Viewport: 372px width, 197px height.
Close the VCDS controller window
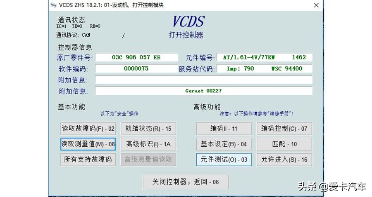[x=316, y=5]
